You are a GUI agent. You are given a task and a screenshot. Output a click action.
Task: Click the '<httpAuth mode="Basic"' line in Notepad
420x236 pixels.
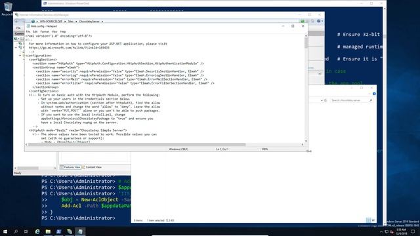coord(78,130)
